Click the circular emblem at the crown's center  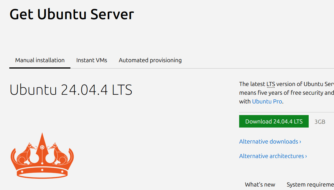(42, 147)
